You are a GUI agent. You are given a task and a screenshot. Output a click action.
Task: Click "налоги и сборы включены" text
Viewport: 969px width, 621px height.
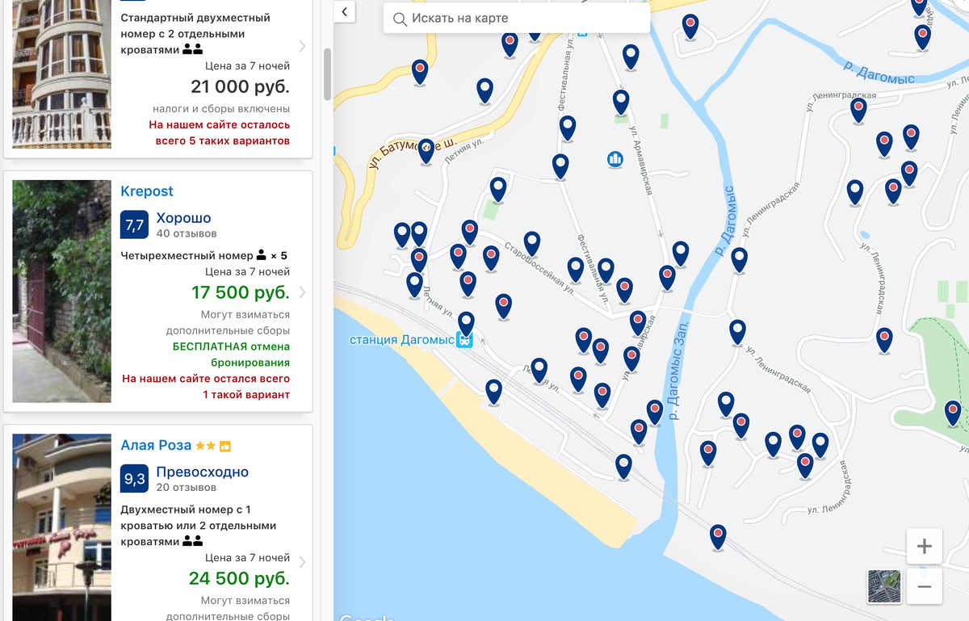point(221,109)
